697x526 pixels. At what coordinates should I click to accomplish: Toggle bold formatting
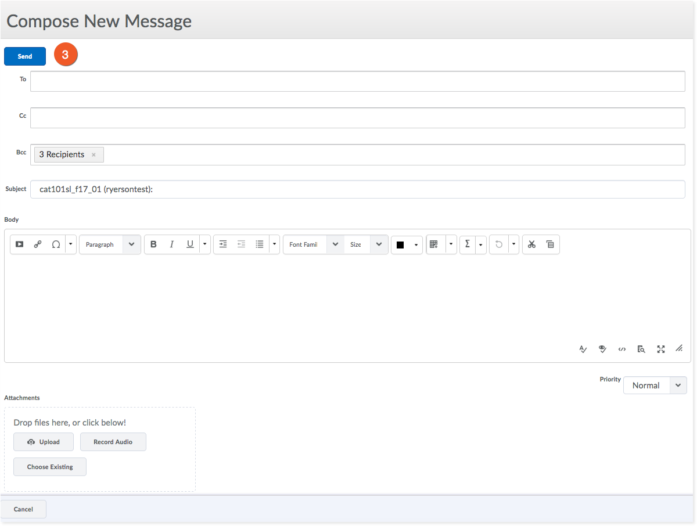[153, 244]
